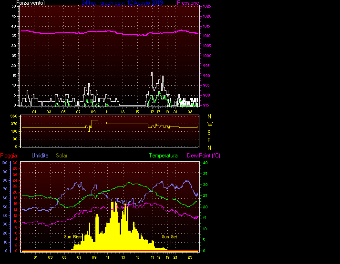
Task: Select pressure axis value "1025"
Action: click(207, 6)
